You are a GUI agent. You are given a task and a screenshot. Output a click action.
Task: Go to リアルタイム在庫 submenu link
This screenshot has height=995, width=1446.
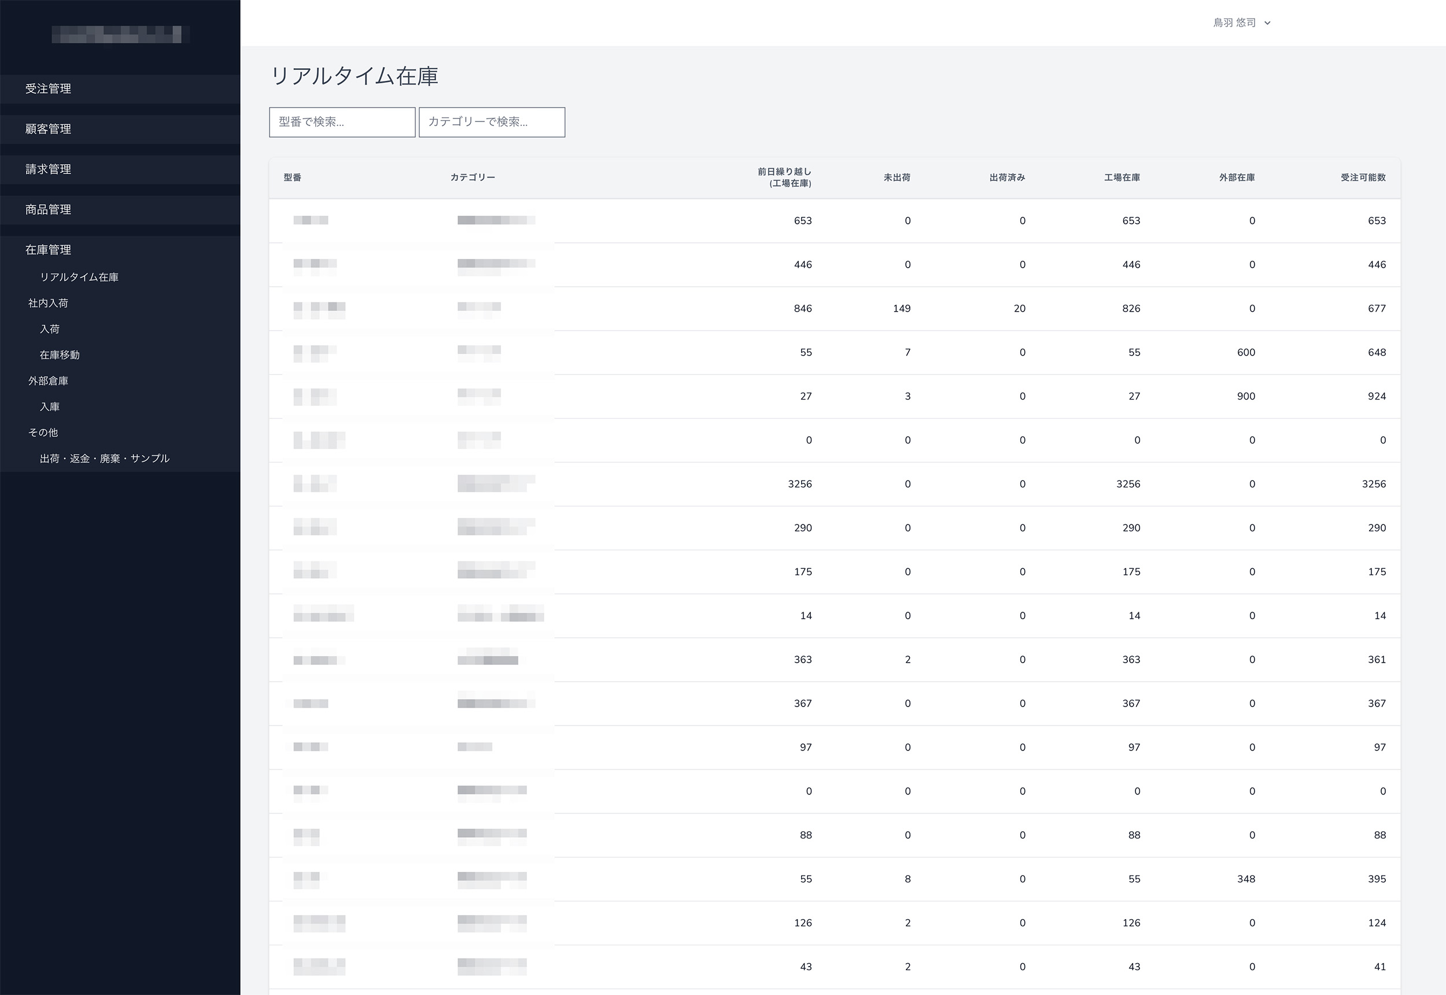(x=79, y=278)
